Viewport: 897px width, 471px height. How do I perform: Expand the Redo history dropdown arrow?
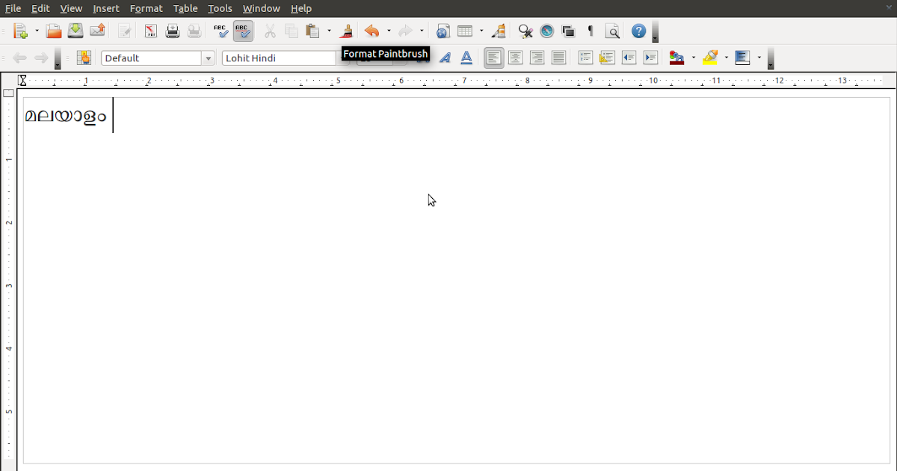pos(422,31)
